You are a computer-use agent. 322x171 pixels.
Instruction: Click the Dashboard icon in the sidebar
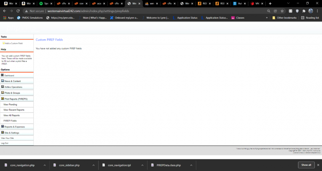point(2,75)
